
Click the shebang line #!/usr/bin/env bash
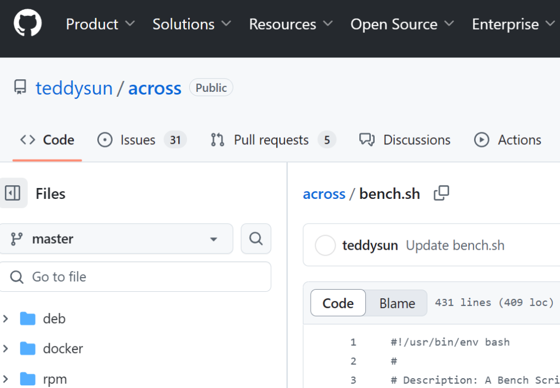(x=450, y=342)
